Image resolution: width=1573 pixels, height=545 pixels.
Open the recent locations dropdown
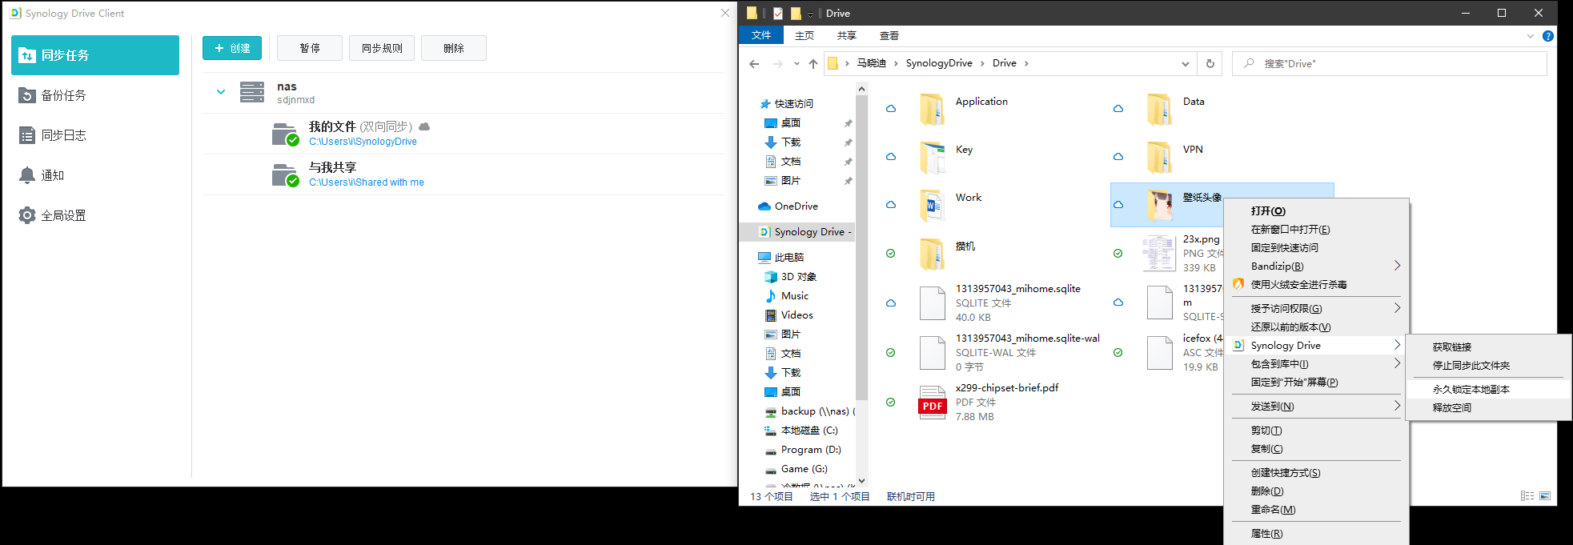[x=797, y=63]
